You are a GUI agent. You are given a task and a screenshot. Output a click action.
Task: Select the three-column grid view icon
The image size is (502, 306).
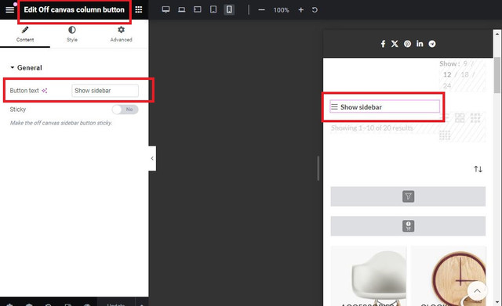coord(475,118)
